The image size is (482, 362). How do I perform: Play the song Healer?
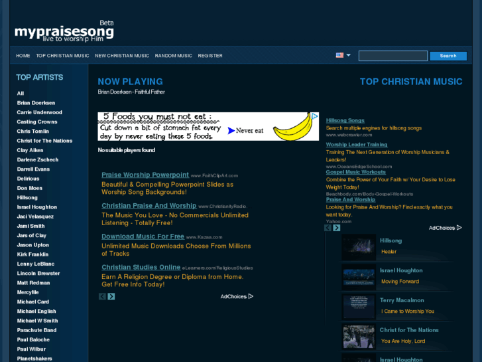(x=389, y=252)
